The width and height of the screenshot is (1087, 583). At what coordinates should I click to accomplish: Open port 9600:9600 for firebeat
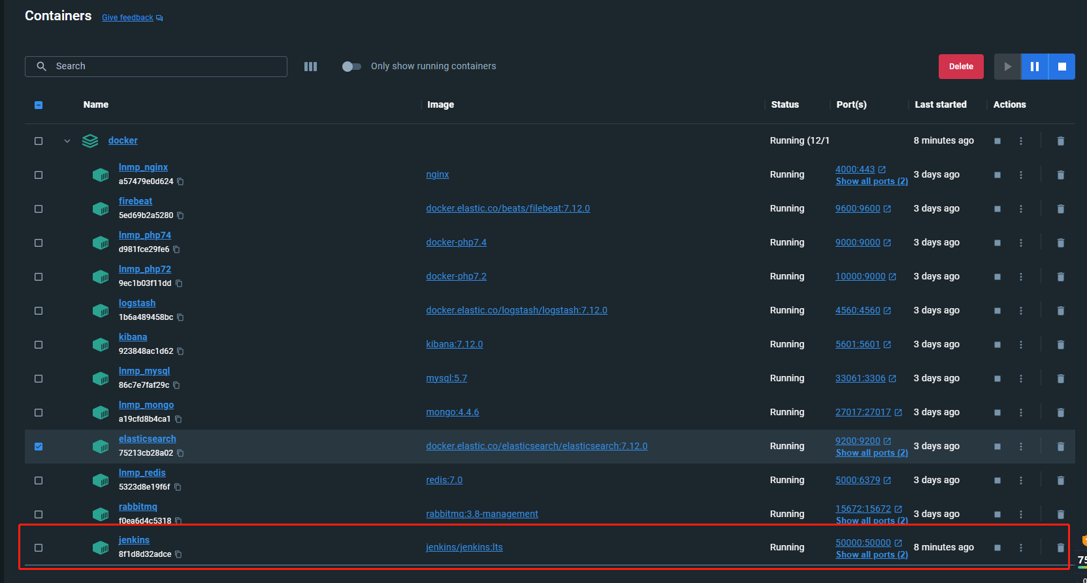pyautogui.click(x=863, y=208)
